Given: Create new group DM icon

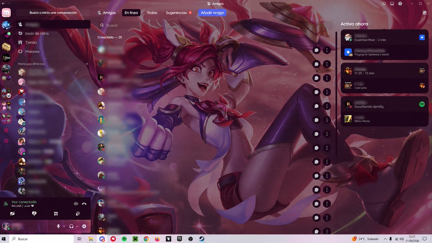Looking at the screenshot, I should [x=424, y=13].
